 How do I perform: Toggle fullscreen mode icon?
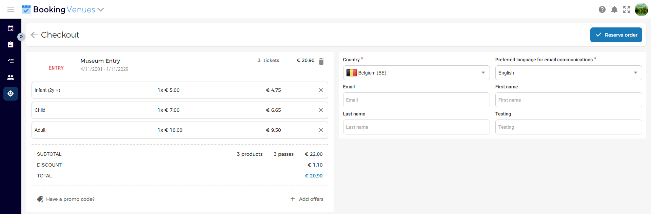pos(627,9)
